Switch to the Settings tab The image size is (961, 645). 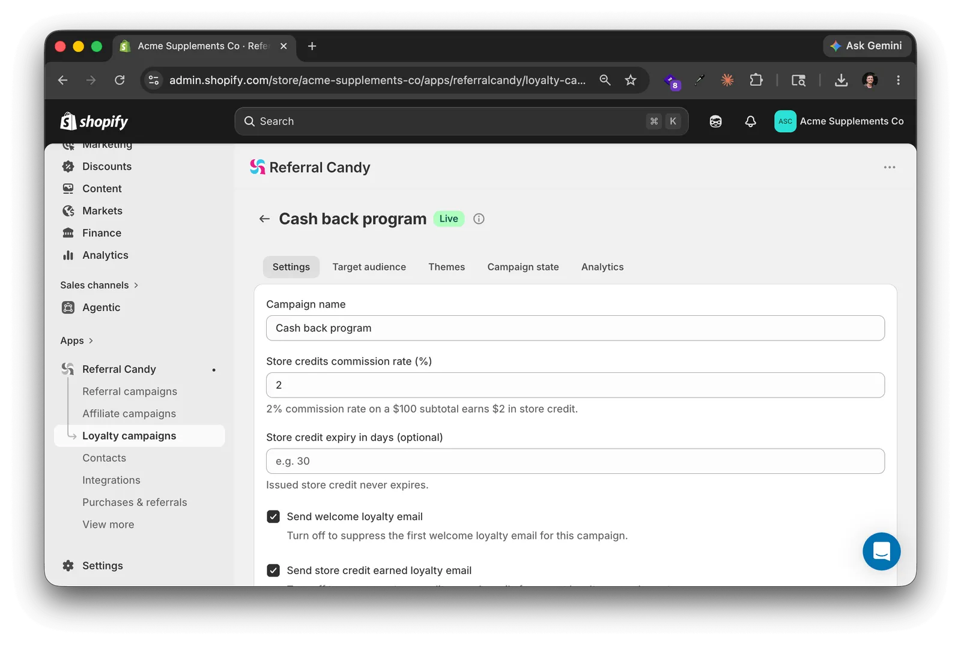coord(291,267)
